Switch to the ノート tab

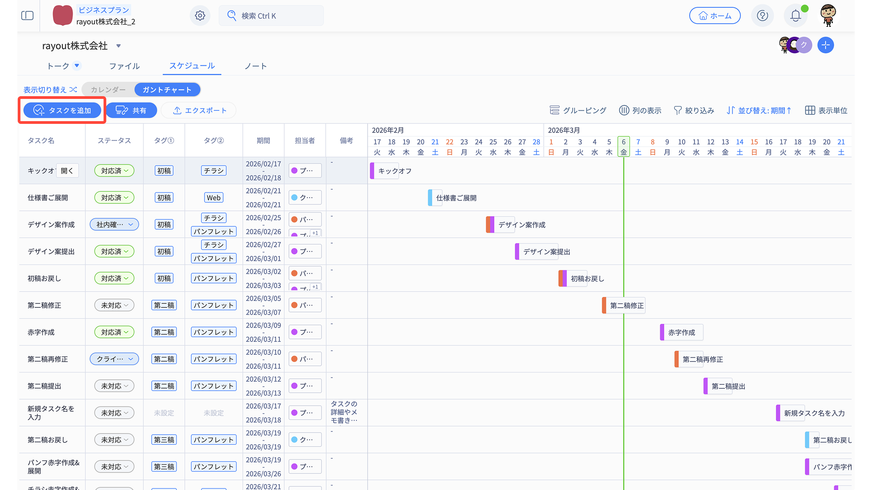click(255, 66)
